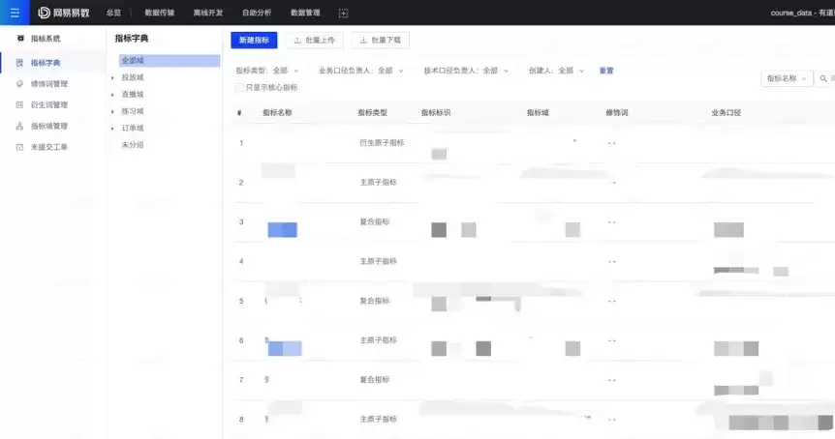Click 复合指标 in row 5
This screenshot has height=439, width=835.
pyautogui.click(x=375, y=301)
